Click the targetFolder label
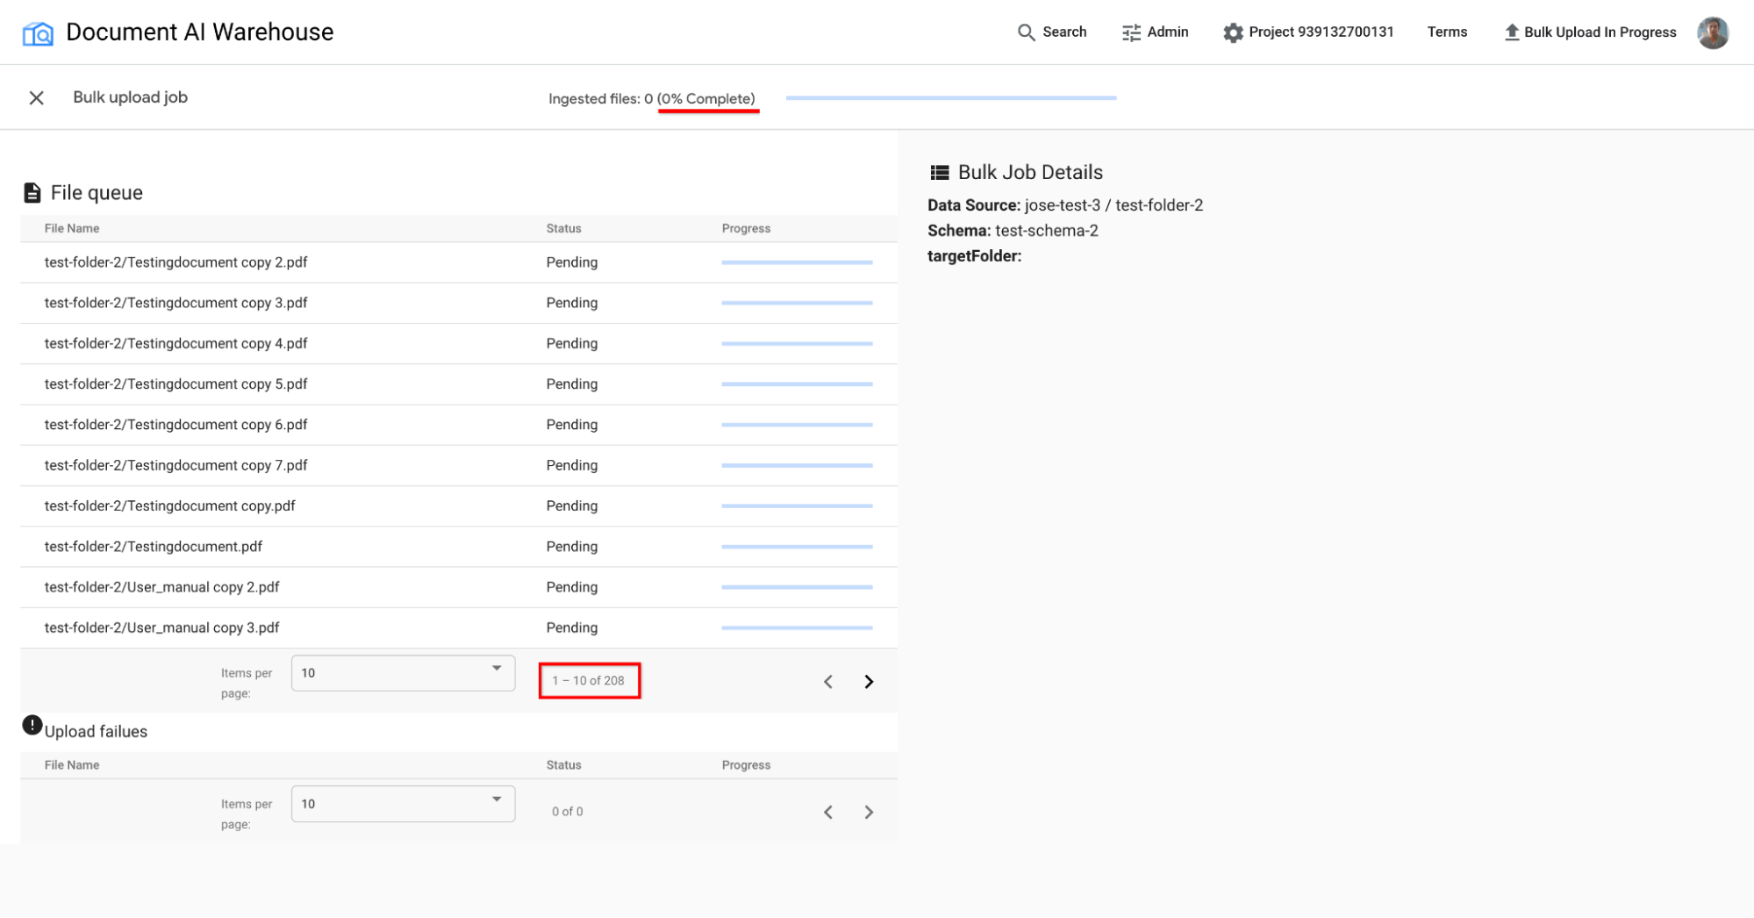 [x=974, y=256]
